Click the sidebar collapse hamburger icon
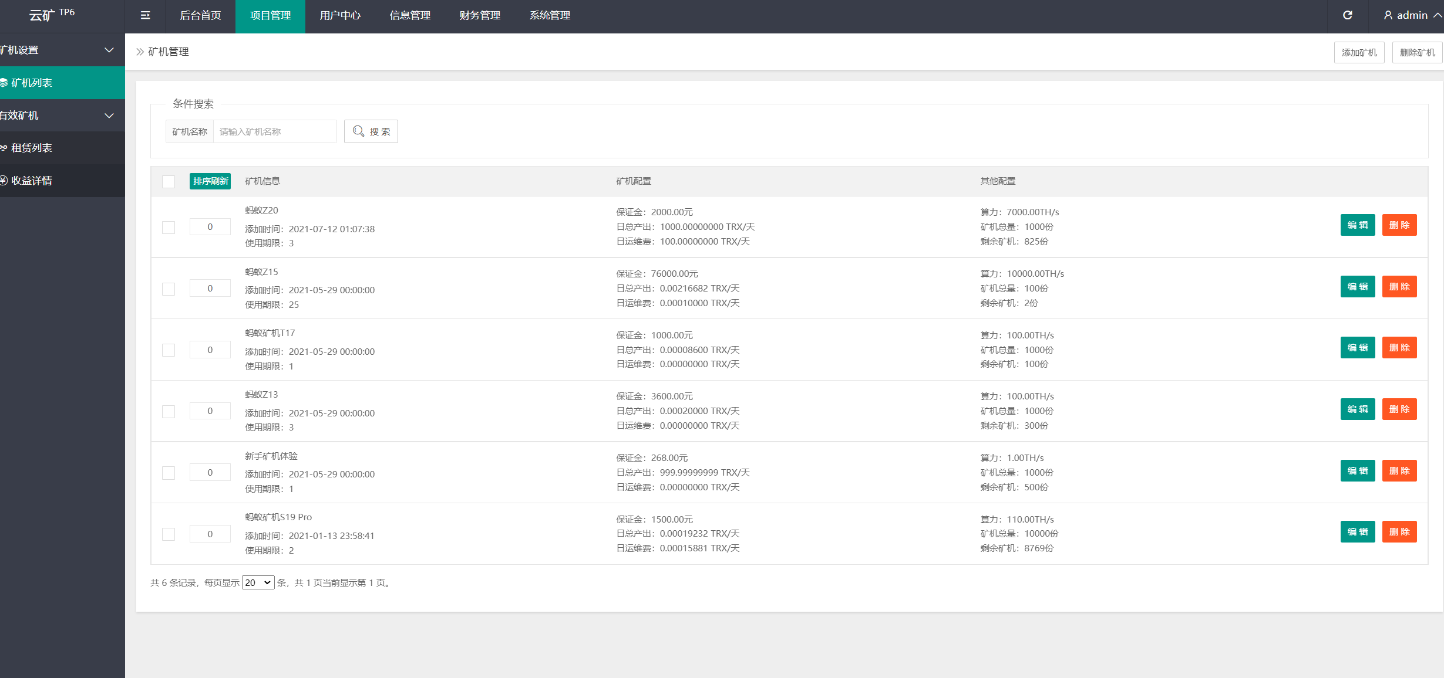Screen dimensions: 1444x678 coord(145,16)
